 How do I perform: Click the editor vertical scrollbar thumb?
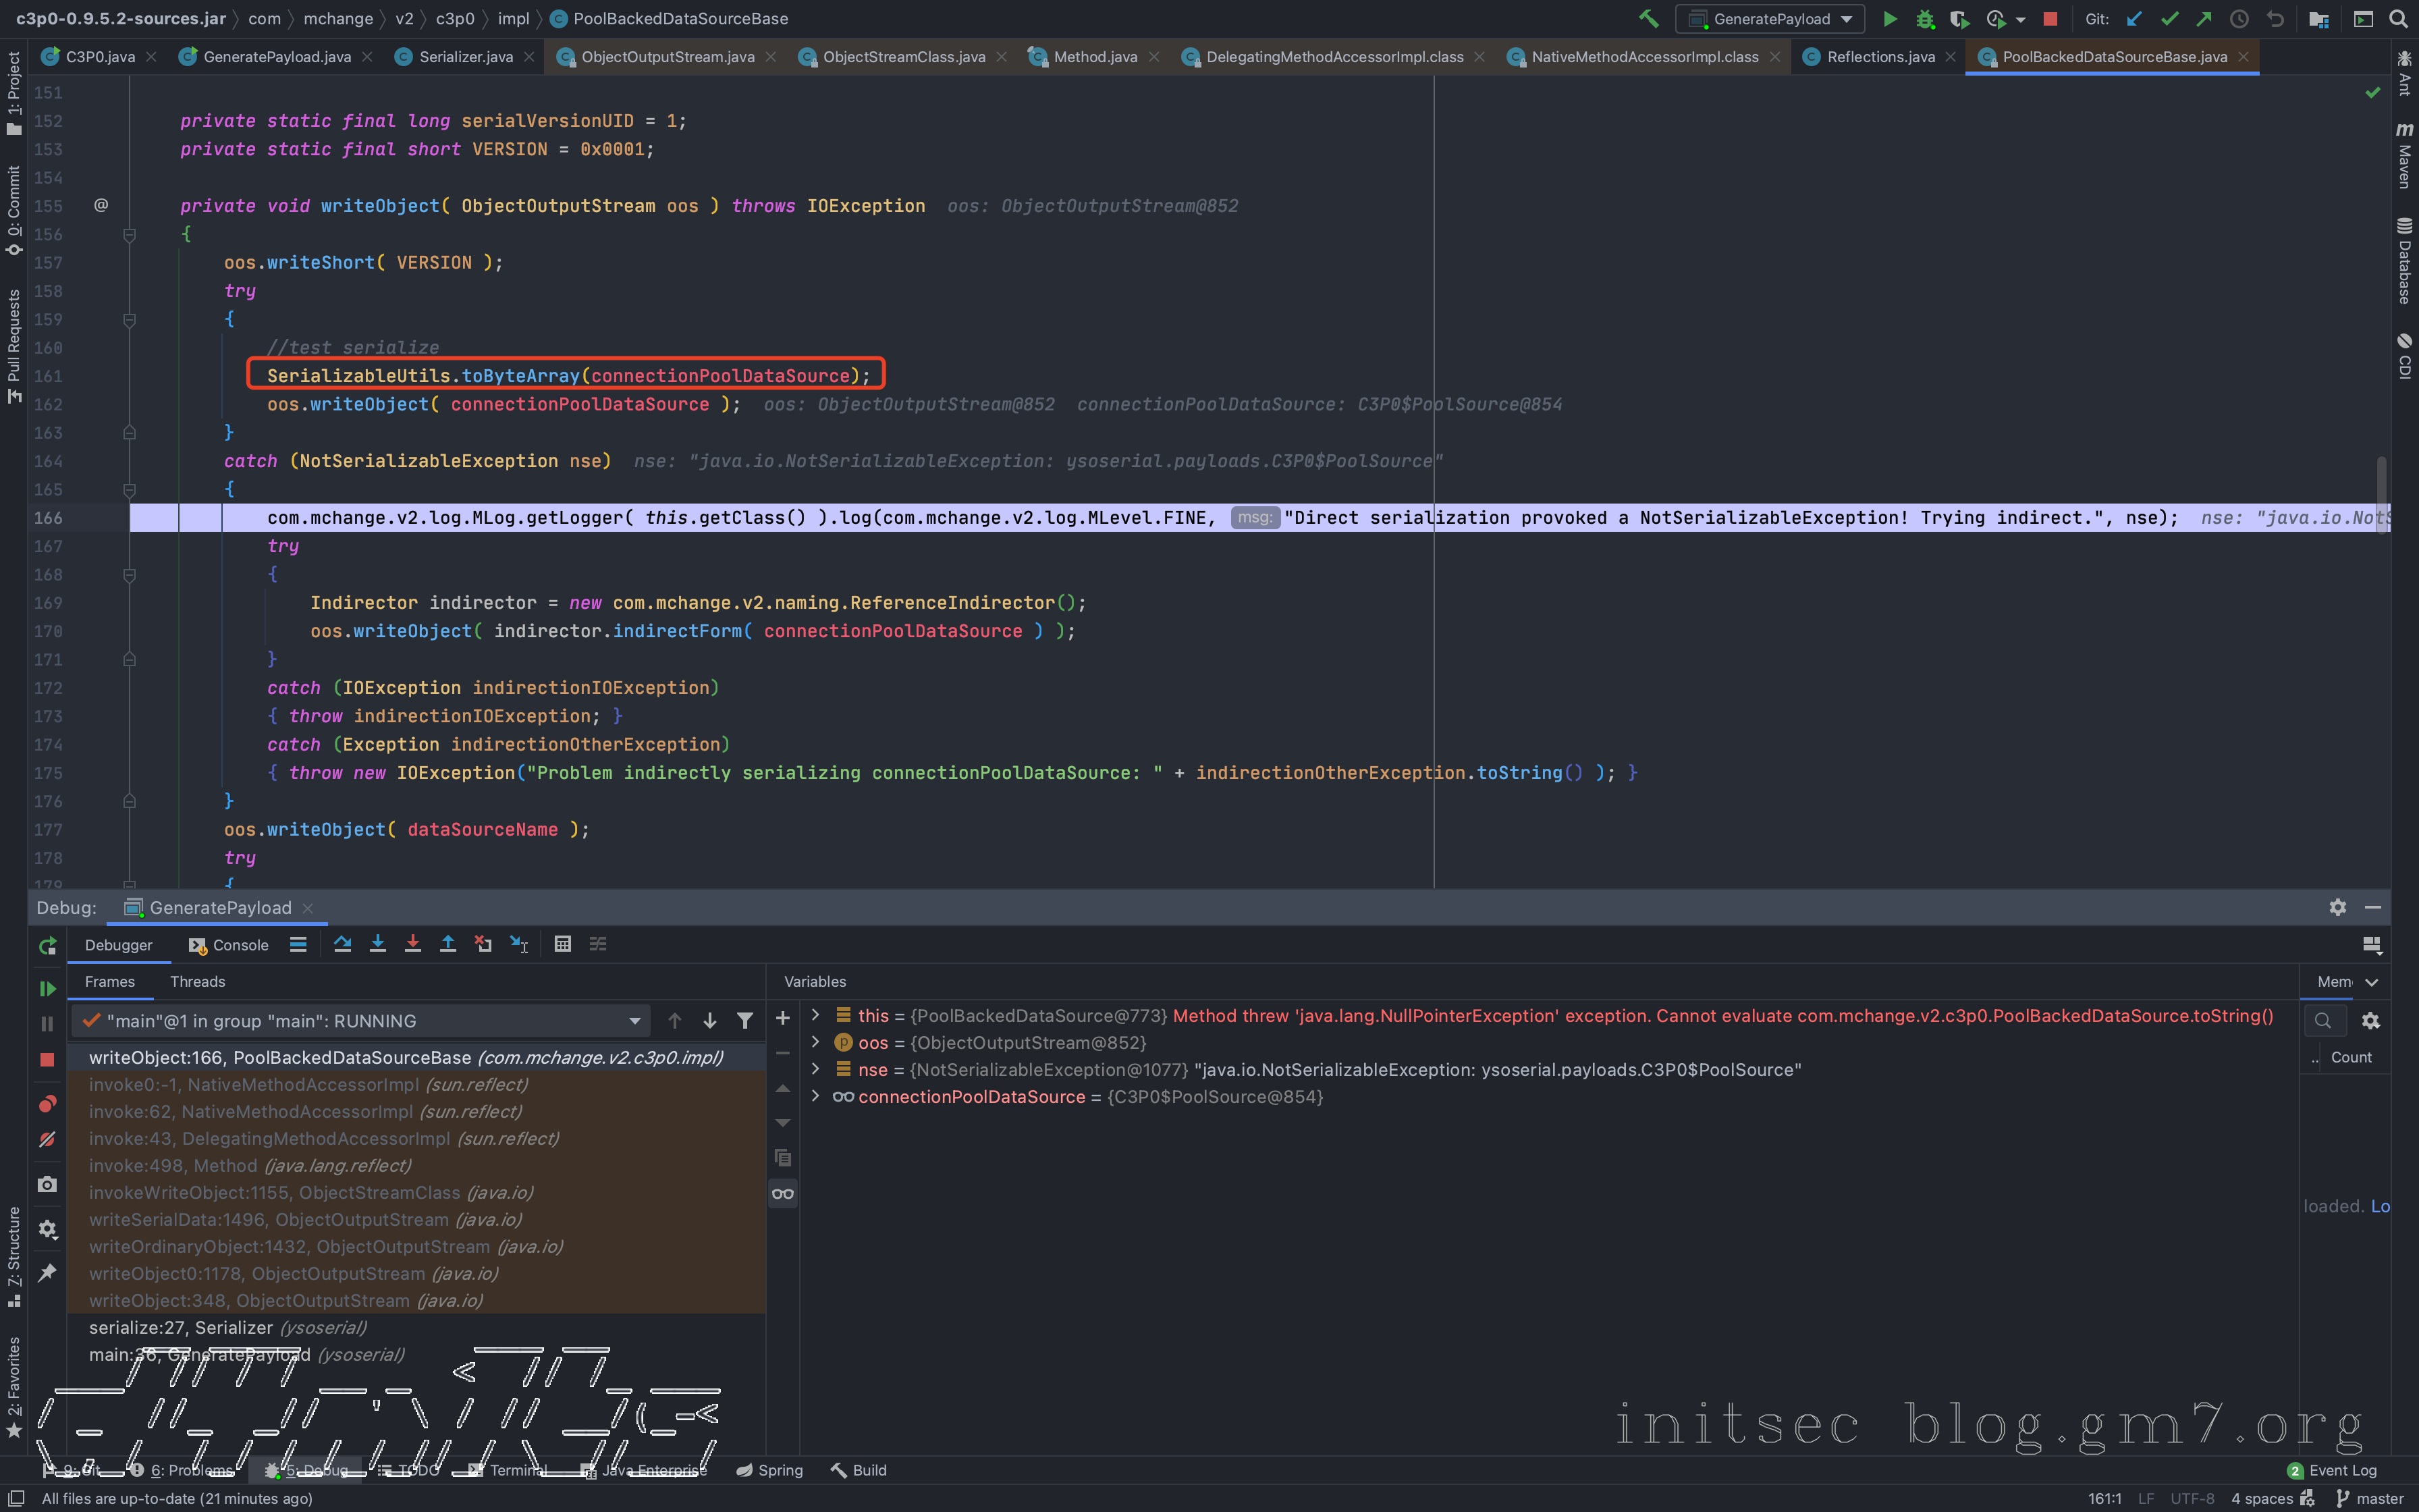(x=2382, y=495)
